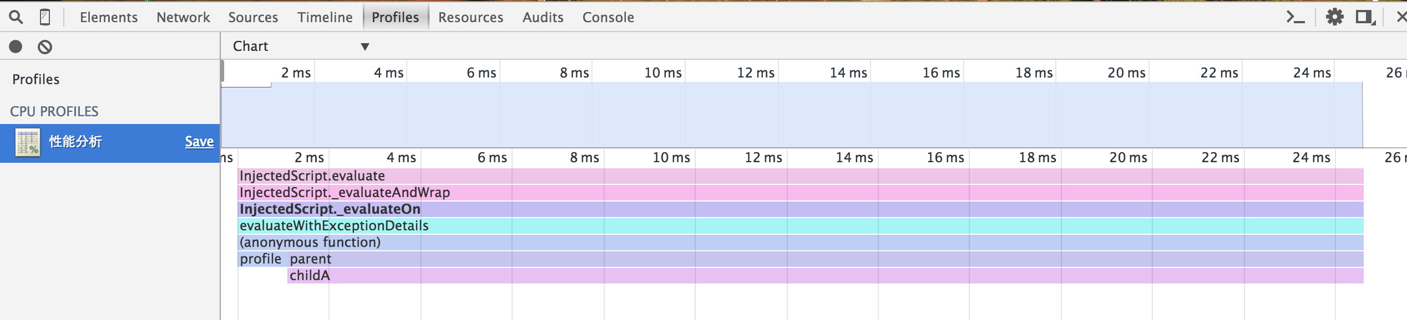Switch to the Console tab
The width and height of the screenshot is (1407, 320).
pyautogui.click(x=608, y=17)
